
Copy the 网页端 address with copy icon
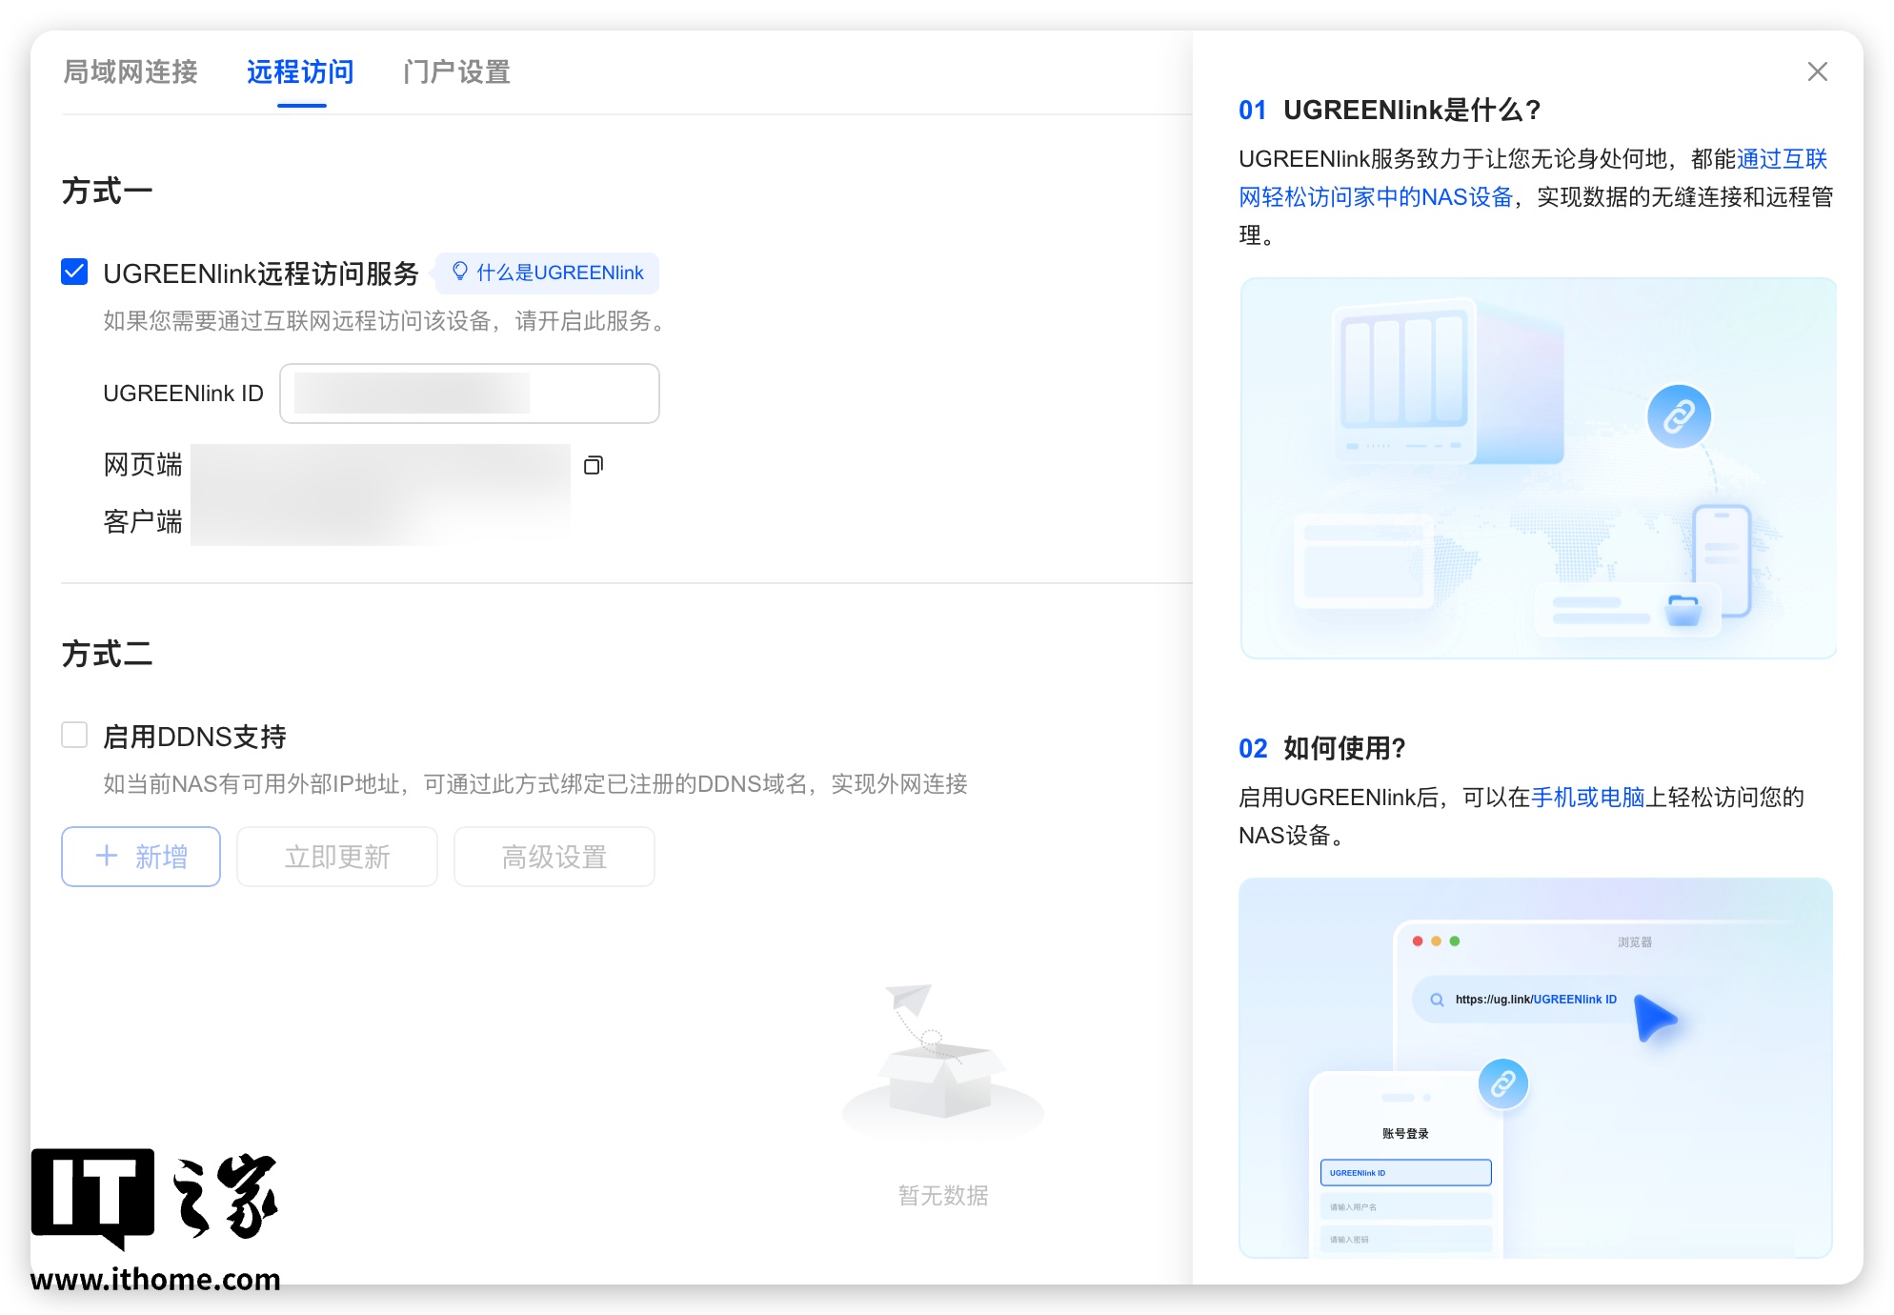[594, 465]
